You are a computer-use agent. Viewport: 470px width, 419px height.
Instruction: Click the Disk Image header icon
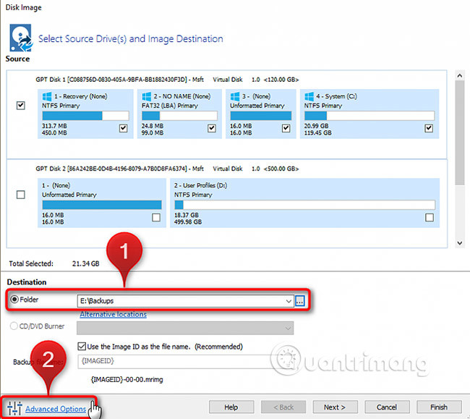pos(20,38)
